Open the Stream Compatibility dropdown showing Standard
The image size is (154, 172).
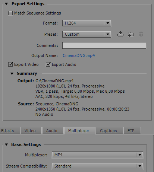click(x=97, y=166)
